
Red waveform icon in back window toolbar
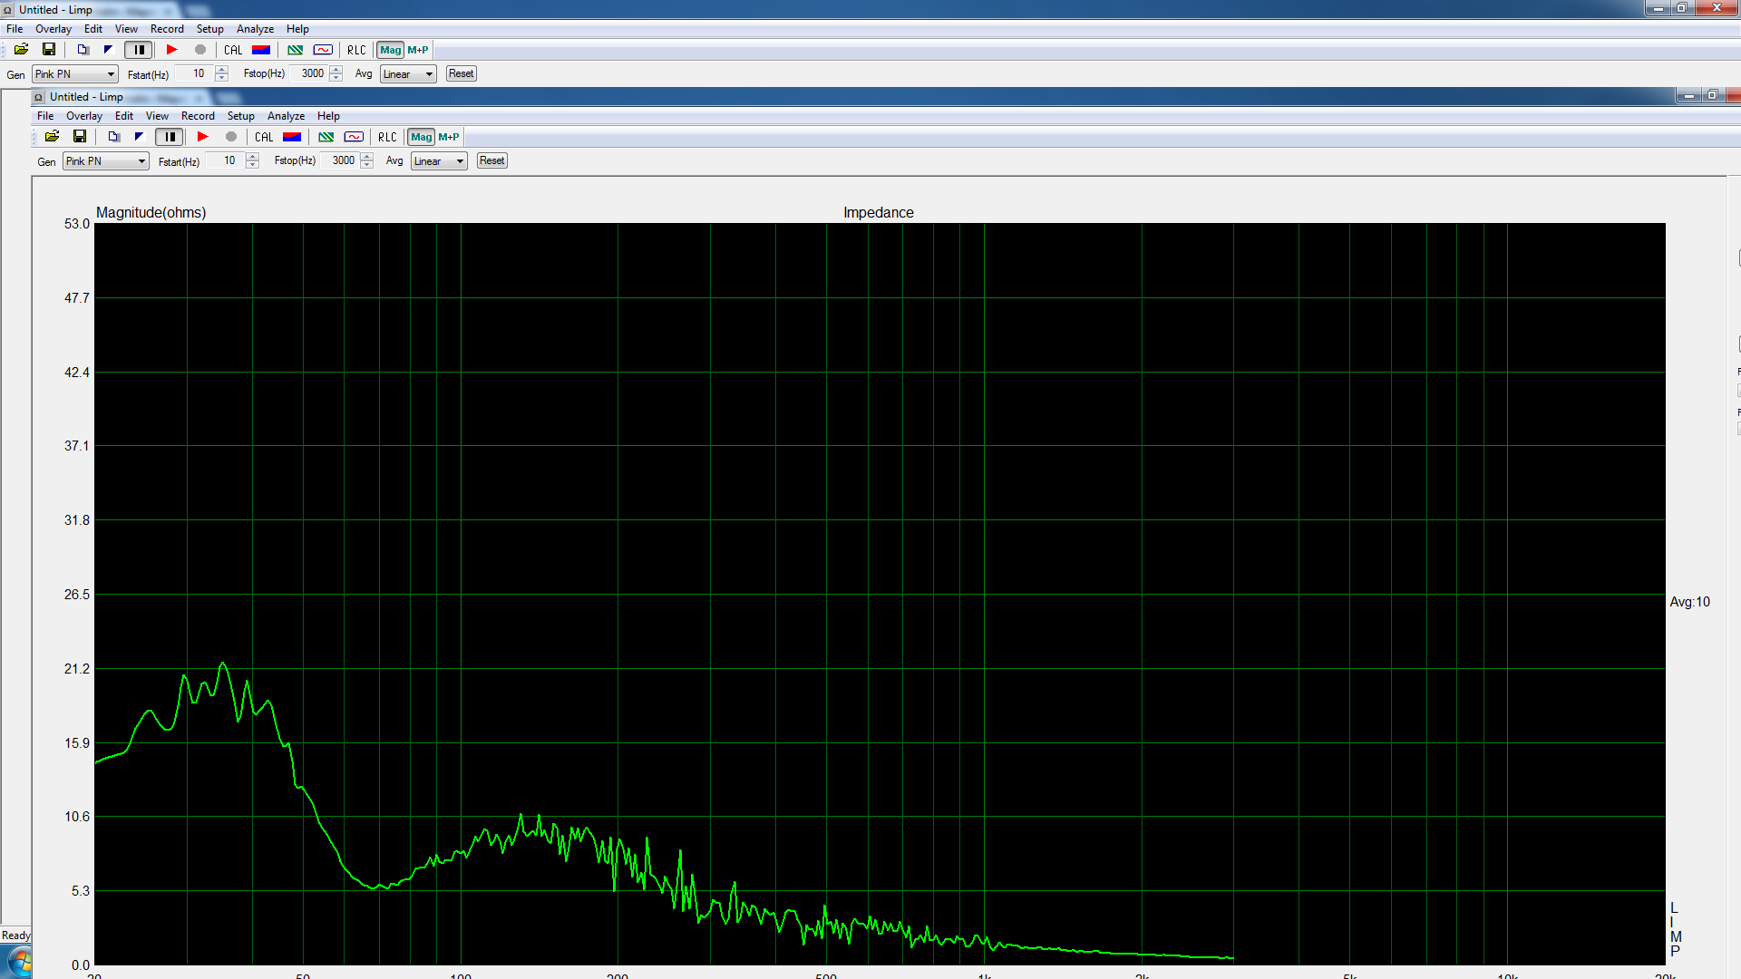(x=323, y=50)
